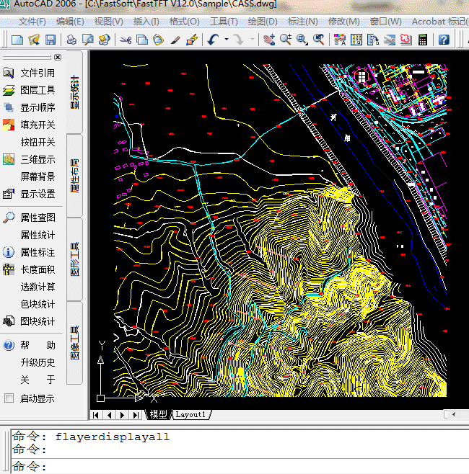
Task: Open the 文件(F) menu
Action: pyautogui.click(x=32, y=22)
